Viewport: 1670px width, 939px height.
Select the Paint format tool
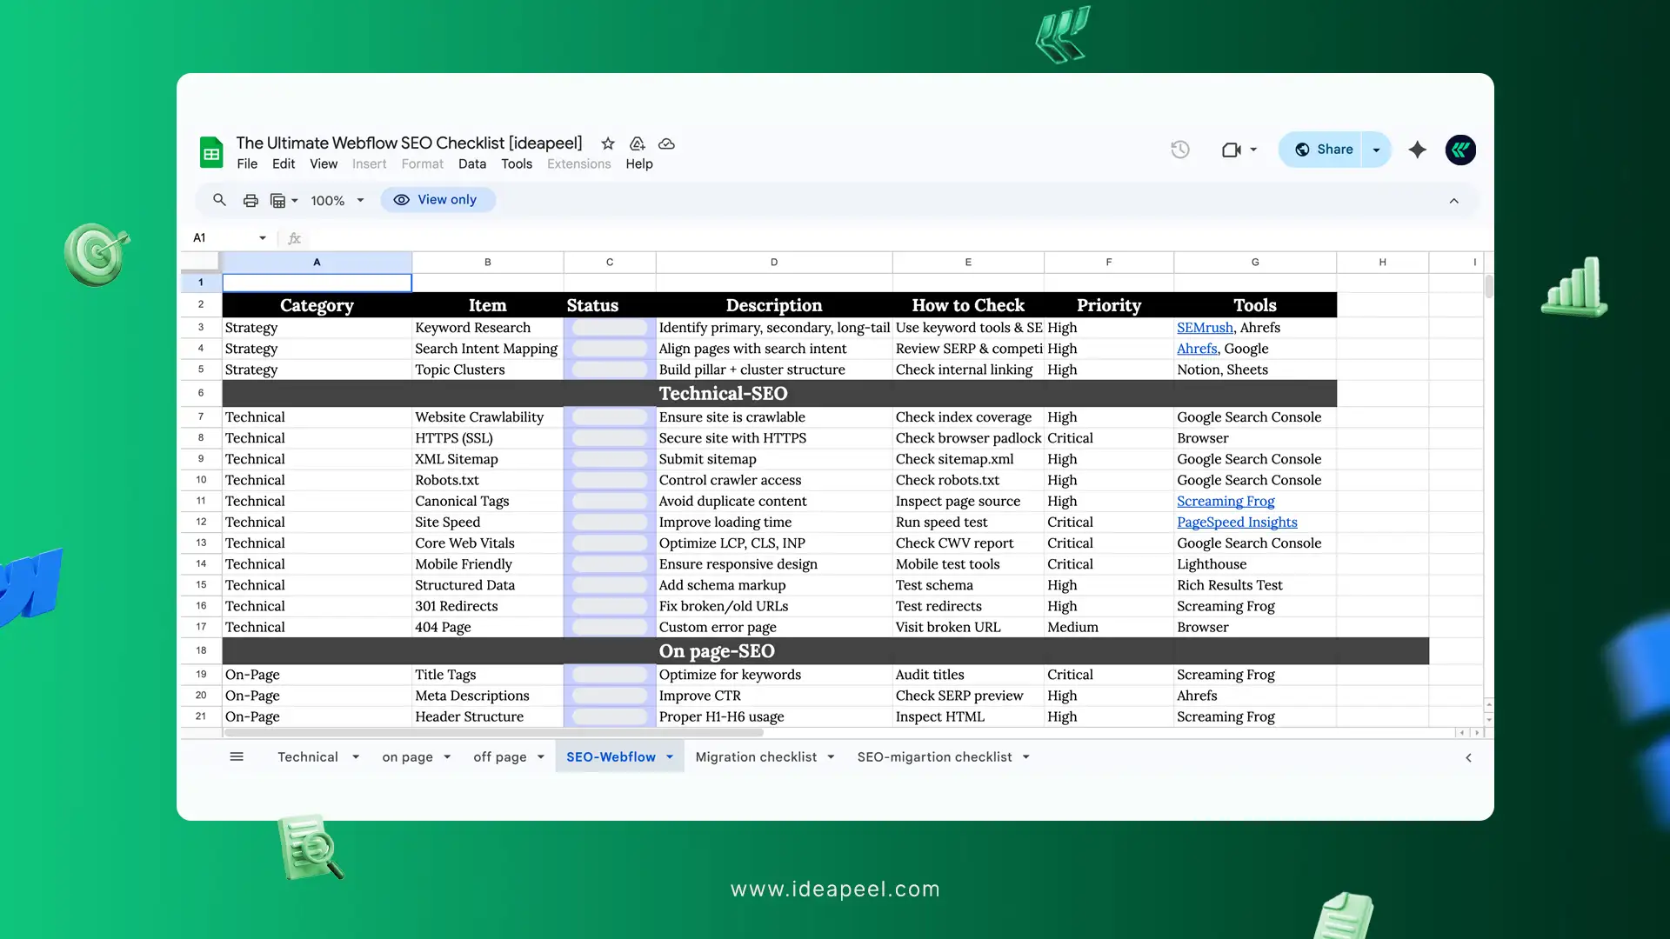coord(277,200)
